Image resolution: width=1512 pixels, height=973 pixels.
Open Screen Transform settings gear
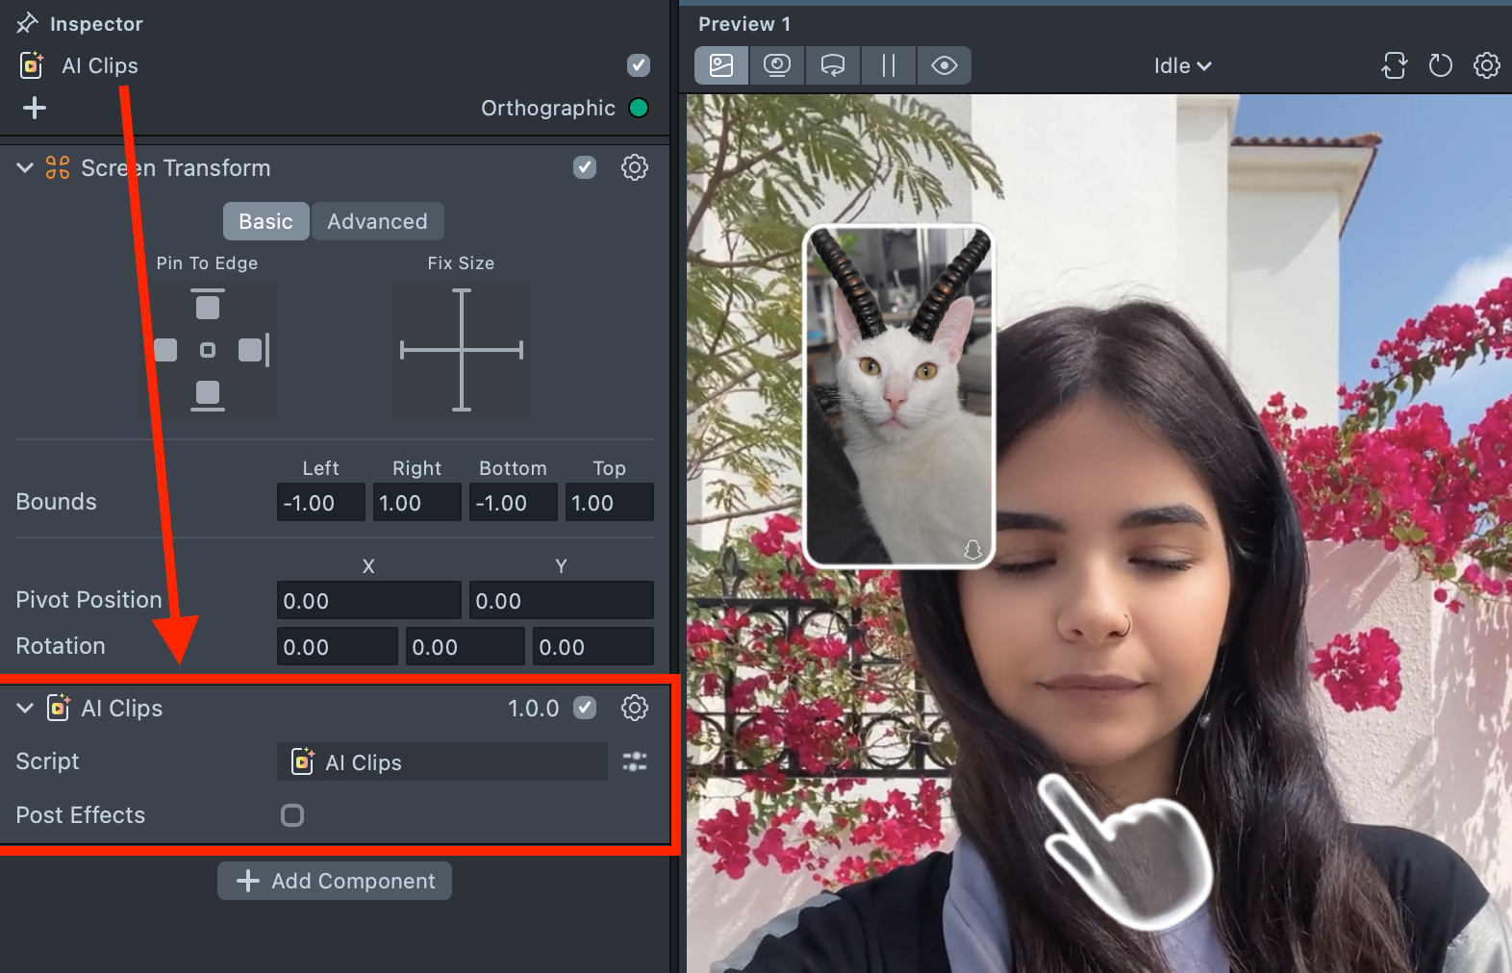(x=634, y=167)
